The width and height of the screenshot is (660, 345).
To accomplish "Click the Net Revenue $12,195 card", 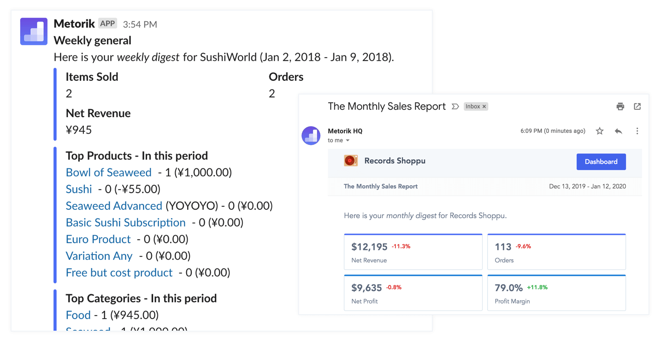I will (x=413, y=252).
